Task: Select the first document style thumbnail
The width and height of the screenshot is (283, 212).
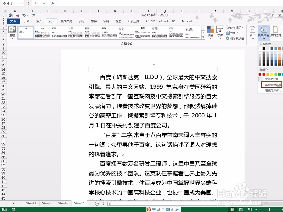Action: coord(26,32)
